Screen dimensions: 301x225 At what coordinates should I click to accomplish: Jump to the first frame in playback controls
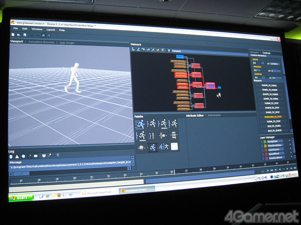click(272, 170)
